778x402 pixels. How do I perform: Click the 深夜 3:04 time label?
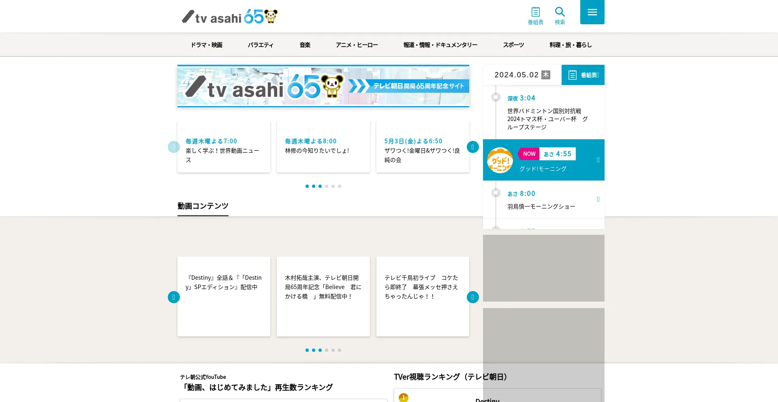coord(521,98)
